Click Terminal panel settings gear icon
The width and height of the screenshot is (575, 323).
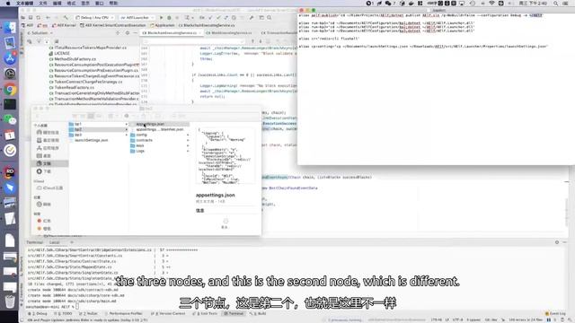tap(557, 242)
